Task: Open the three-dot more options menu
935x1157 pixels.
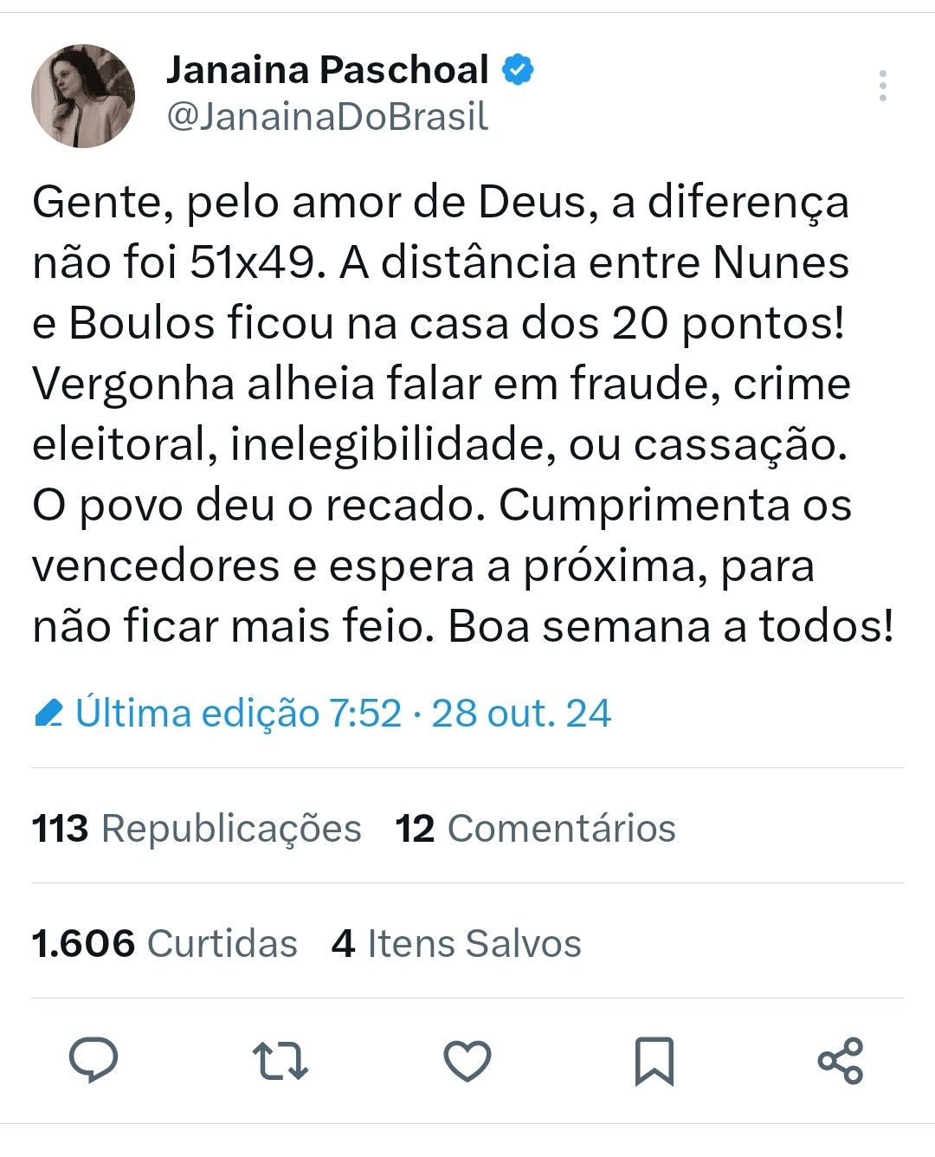Action: [882, 86]
